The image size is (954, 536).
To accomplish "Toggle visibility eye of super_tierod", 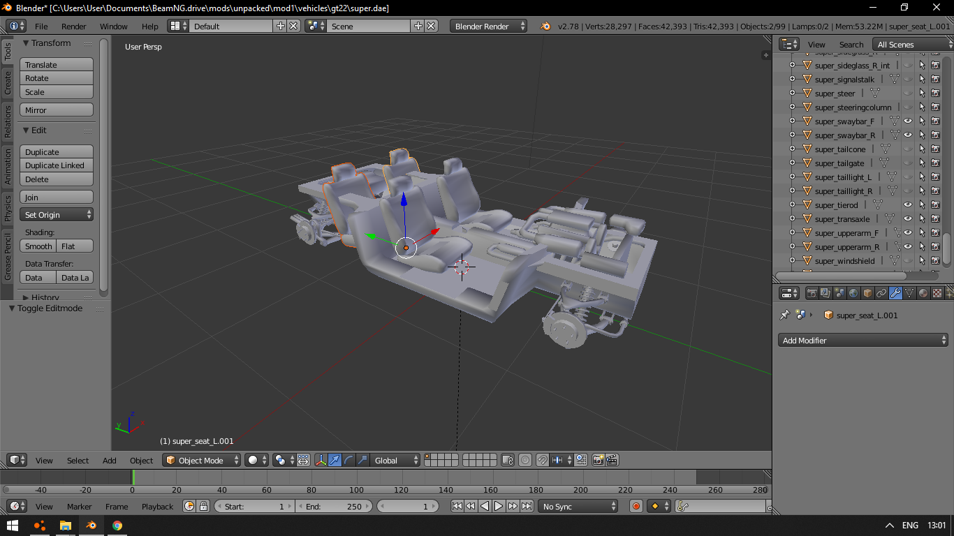I will point(908,204).
